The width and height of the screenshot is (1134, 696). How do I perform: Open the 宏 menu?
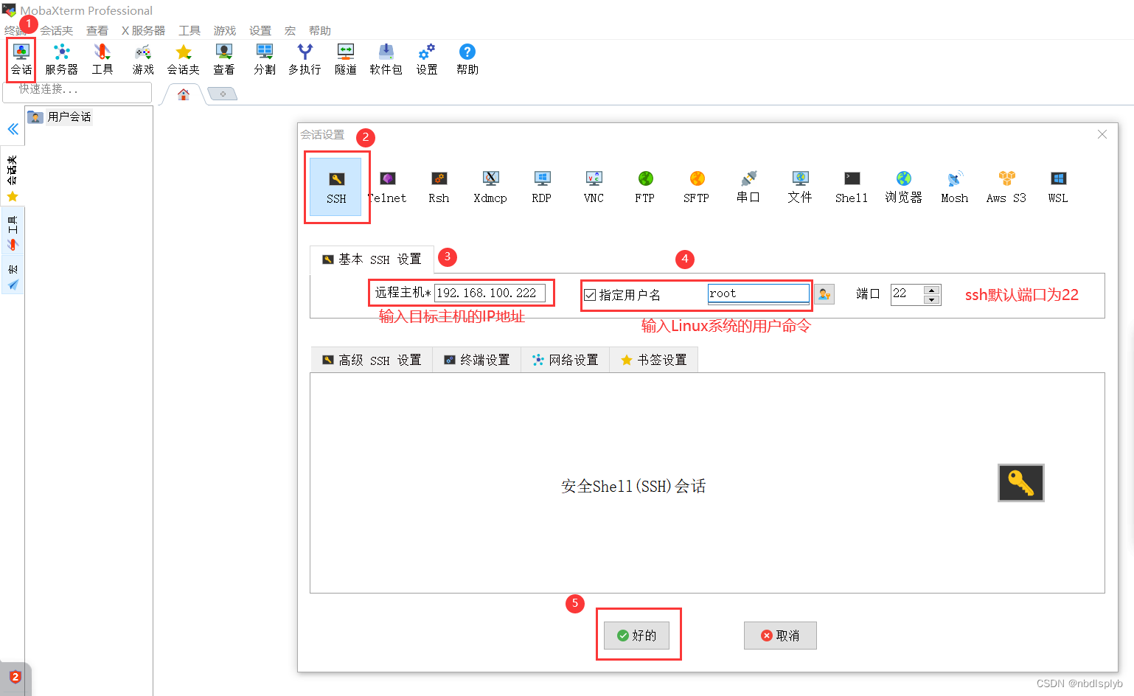click(290, 31)
